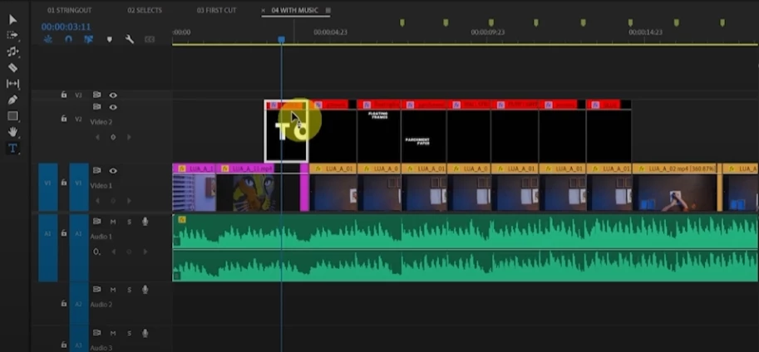Viewport: 759px width, 352px height.
Task: Select the Pen tool
Action: click(12, 100)
